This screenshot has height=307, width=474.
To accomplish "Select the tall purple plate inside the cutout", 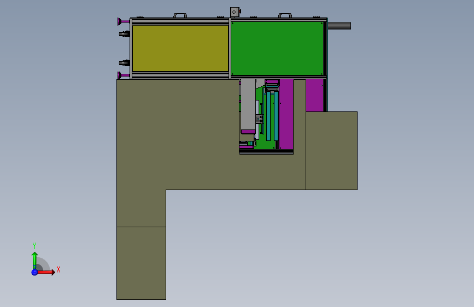I will tap(286, 114).
